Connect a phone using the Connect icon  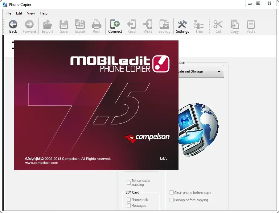(115, 24)
